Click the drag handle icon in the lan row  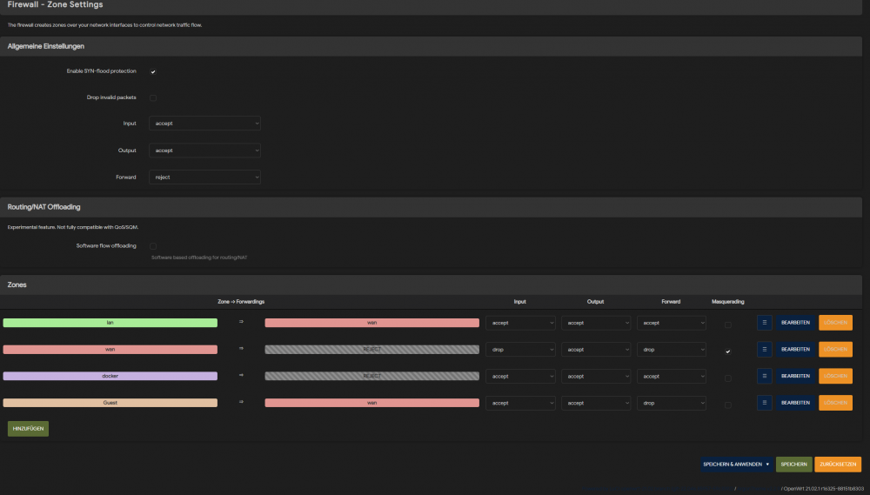(x=764, y=323)
